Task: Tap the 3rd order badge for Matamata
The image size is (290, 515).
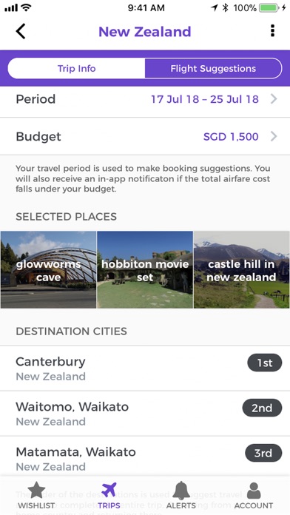Action: tap(263, 453)
